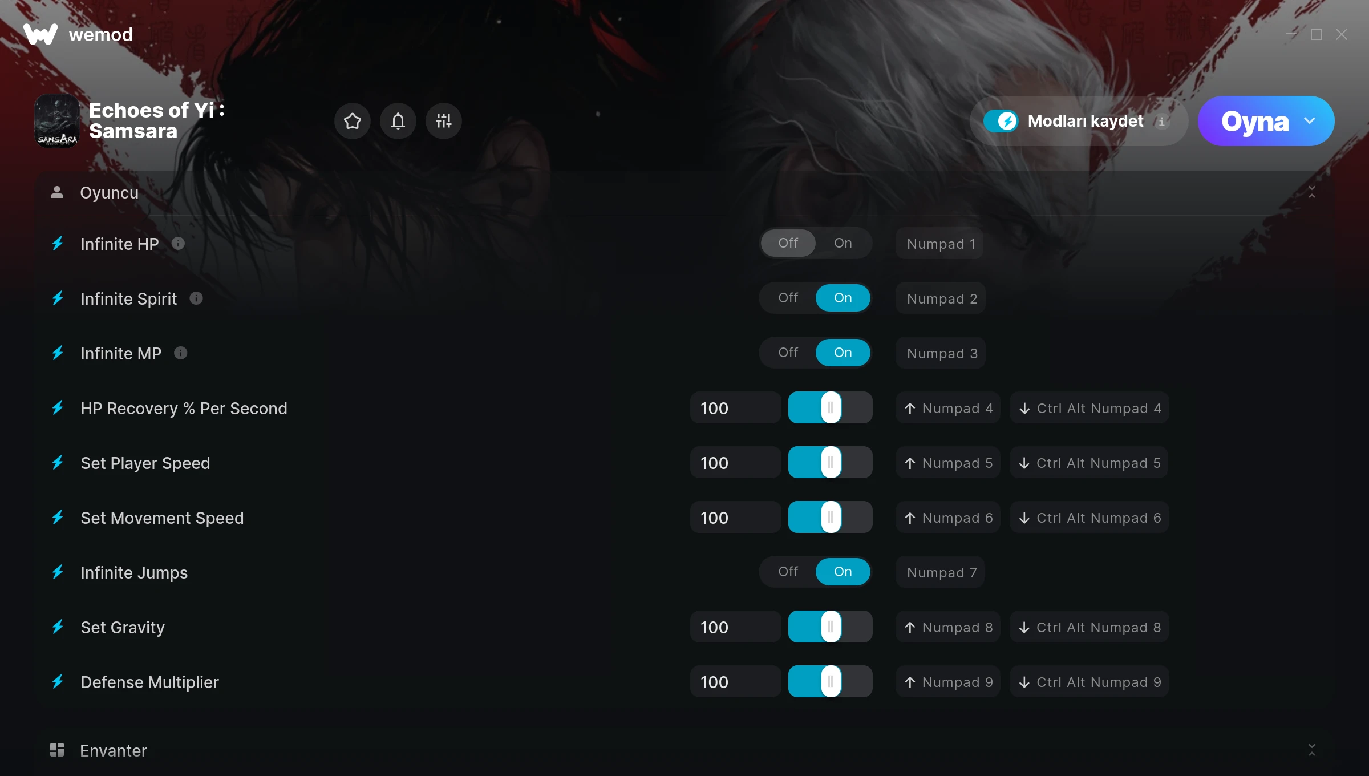Click the Infinite MP info icon

click(181, 353)
